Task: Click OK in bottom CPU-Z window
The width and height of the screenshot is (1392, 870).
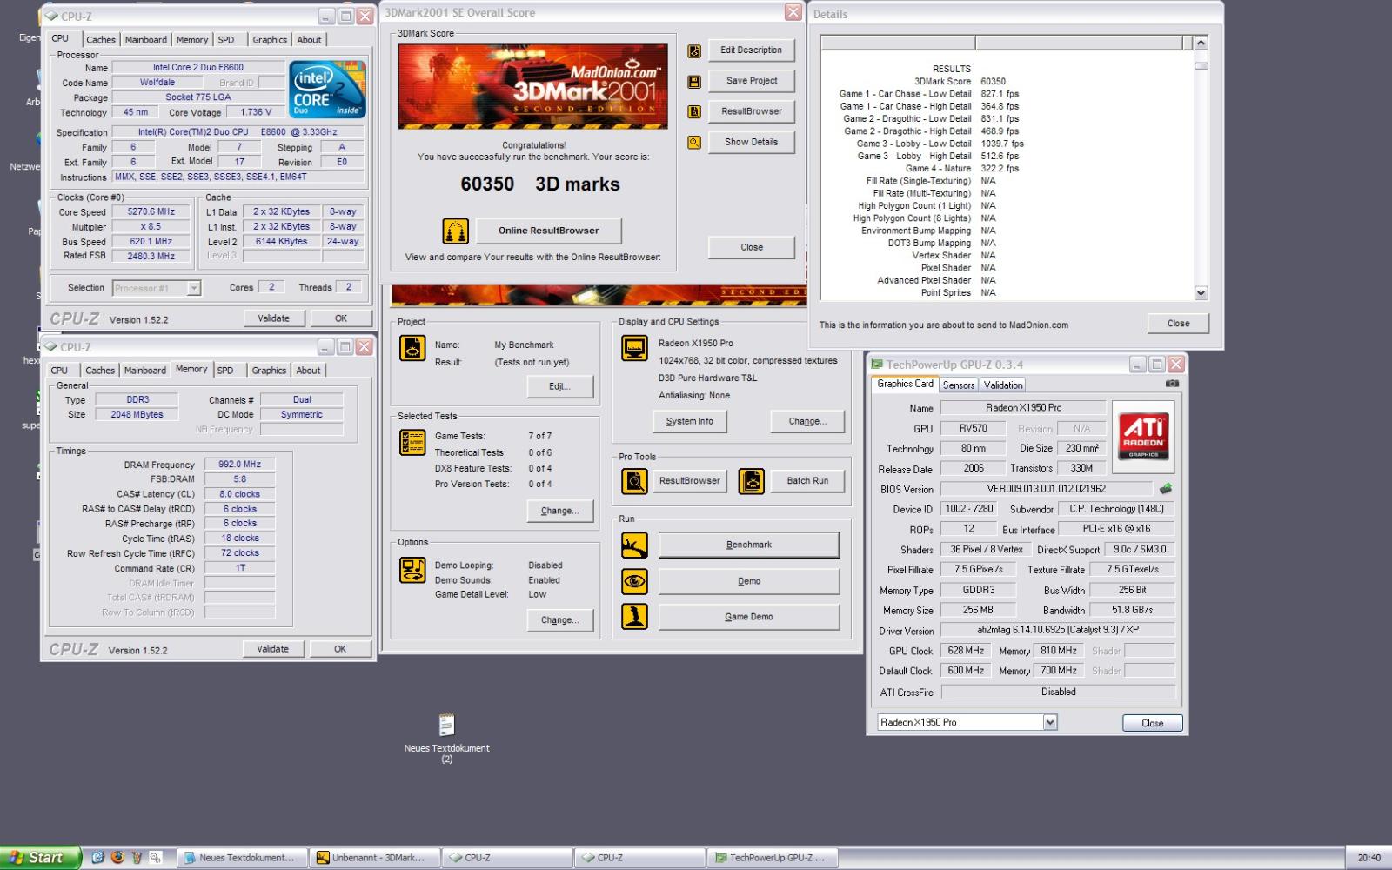Action: pyautogui.click(x=340, y=649)
